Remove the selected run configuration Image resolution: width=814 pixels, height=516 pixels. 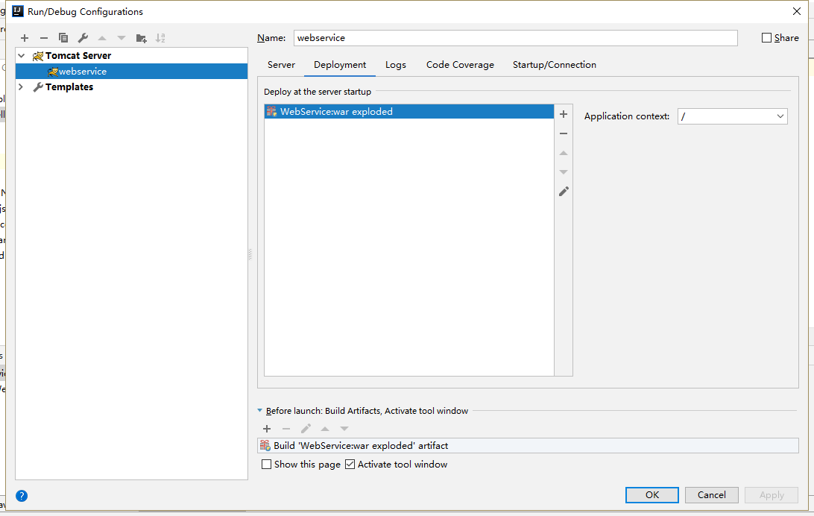click(43, 38)
